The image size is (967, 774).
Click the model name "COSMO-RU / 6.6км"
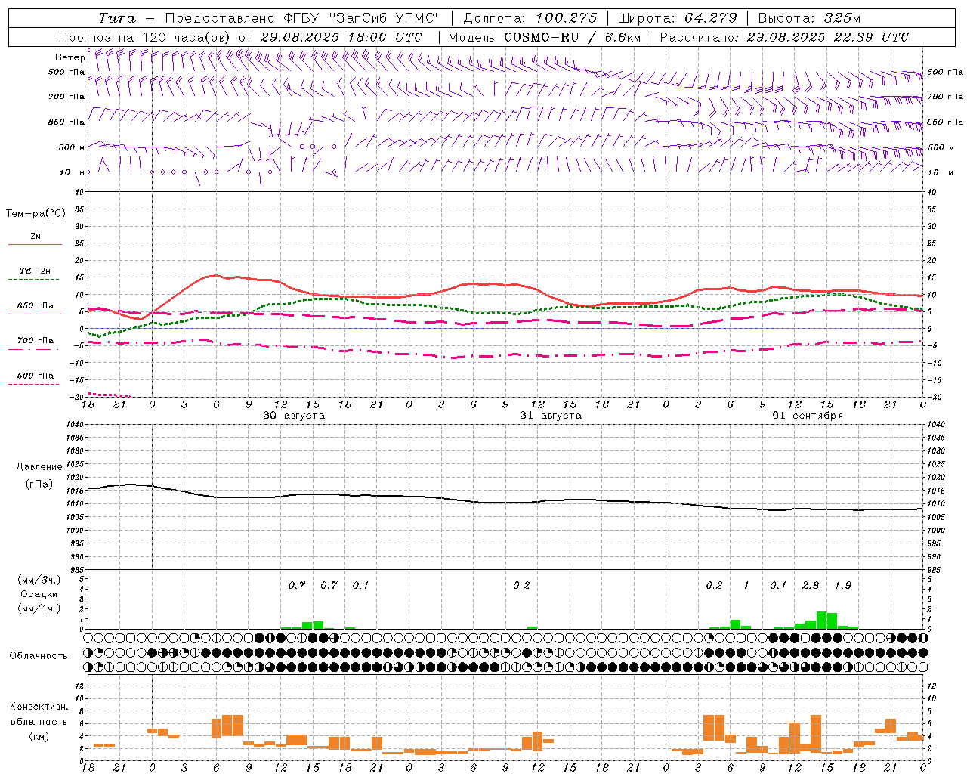tap(572, 37)
